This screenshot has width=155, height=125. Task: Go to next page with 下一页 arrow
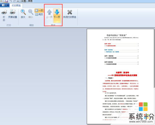[57, 16]
